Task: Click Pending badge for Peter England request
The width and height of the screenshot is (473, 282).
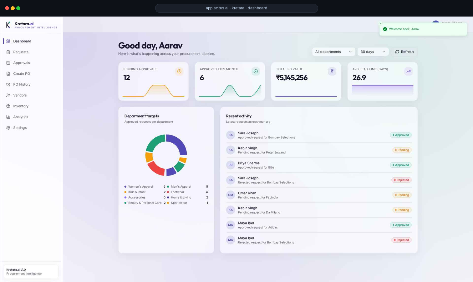Action: click(x=402, y=150)
